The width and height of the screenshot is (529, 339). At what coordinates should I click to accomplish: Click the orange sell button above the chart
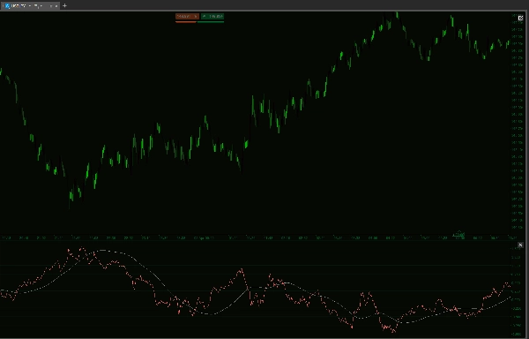[187, 16]
